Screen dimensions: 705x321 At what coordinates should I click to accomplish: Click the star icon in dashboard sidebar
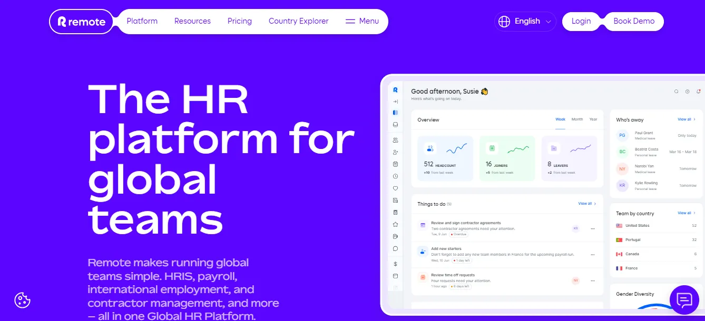[395, 224]
